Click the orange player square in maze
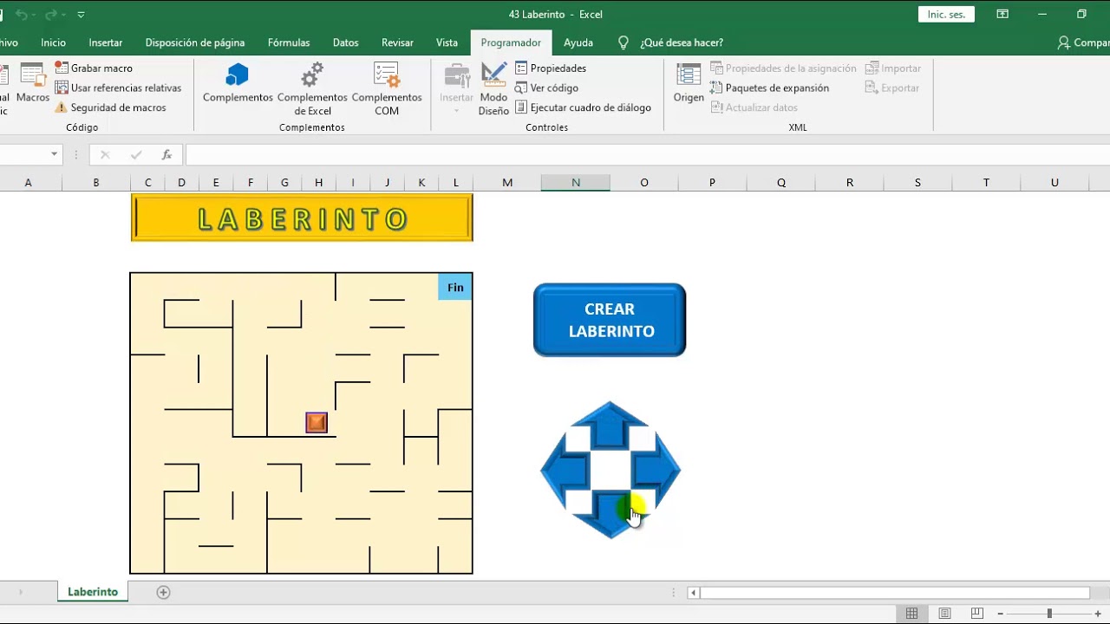 (x=317, y=422)
